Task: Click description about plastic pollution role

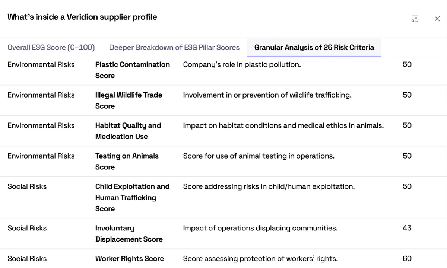Action: [x=242, y=64]
